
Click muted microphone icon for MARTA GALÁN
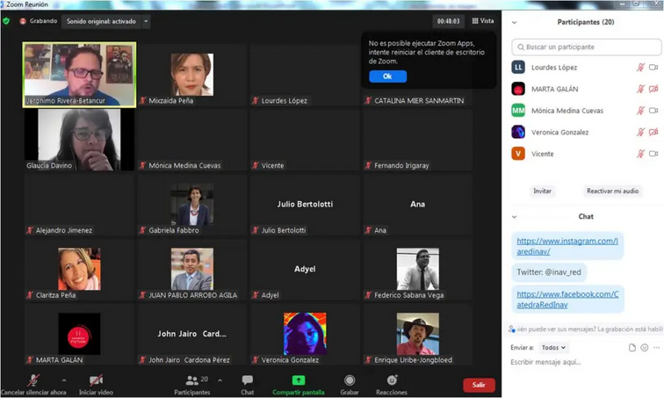tap(640, 89)
